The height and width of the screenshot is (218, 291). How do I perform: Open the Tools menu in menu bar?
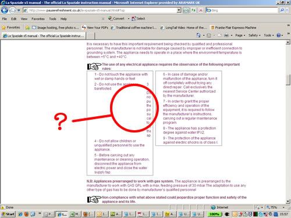click(x=52, y=19)
